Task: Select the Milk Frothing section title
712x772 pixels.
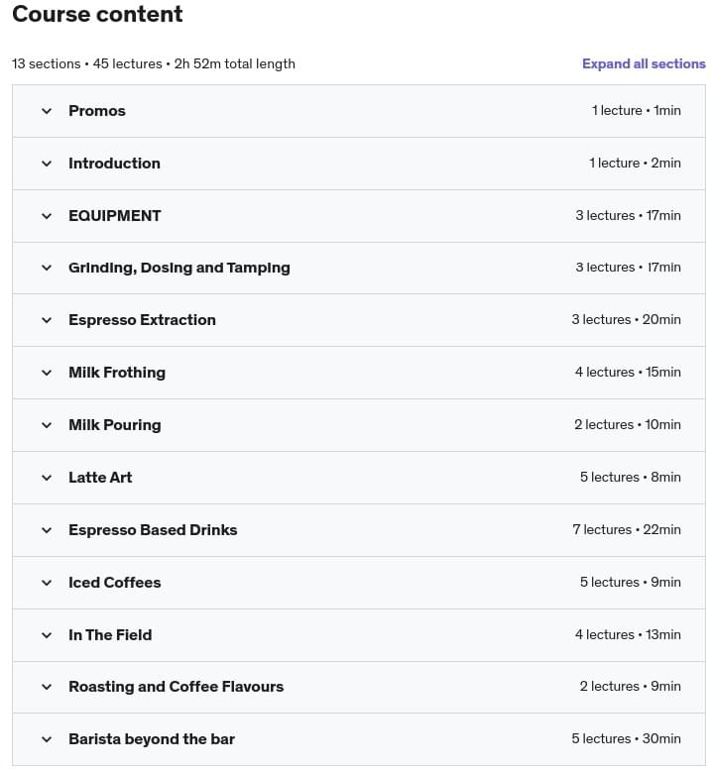Action: (117, 373)
